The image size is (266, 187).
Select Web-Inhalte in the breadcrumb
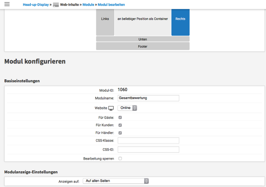(69, 5)
